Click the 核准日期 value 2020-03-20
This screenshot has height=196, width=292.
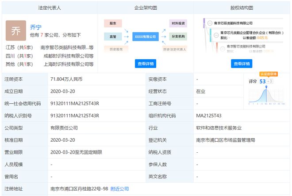63,140
